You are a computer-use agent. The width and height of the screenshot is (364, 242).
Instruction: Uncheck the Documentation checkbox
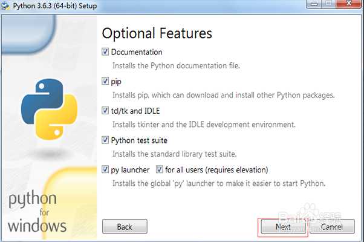(106, 52)
